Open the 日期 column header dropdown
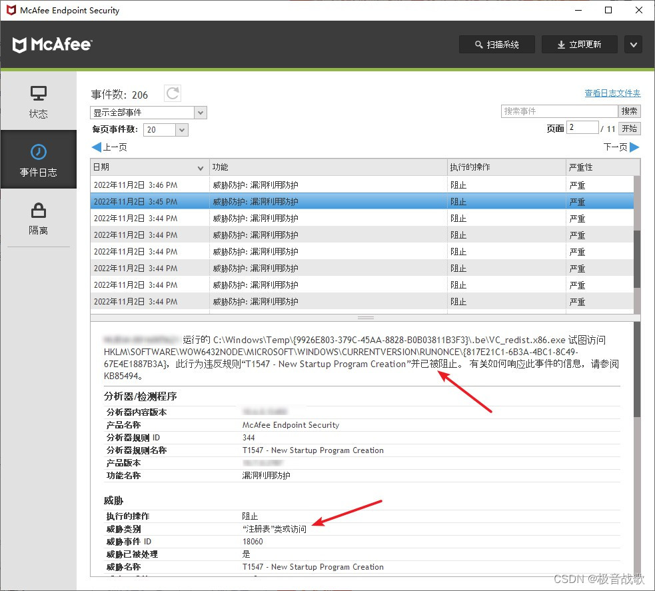 tap(200, 167)
